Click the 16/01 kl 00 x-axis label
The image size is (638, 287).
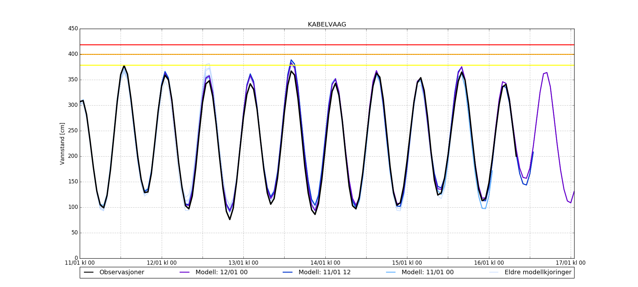[489, 263]
